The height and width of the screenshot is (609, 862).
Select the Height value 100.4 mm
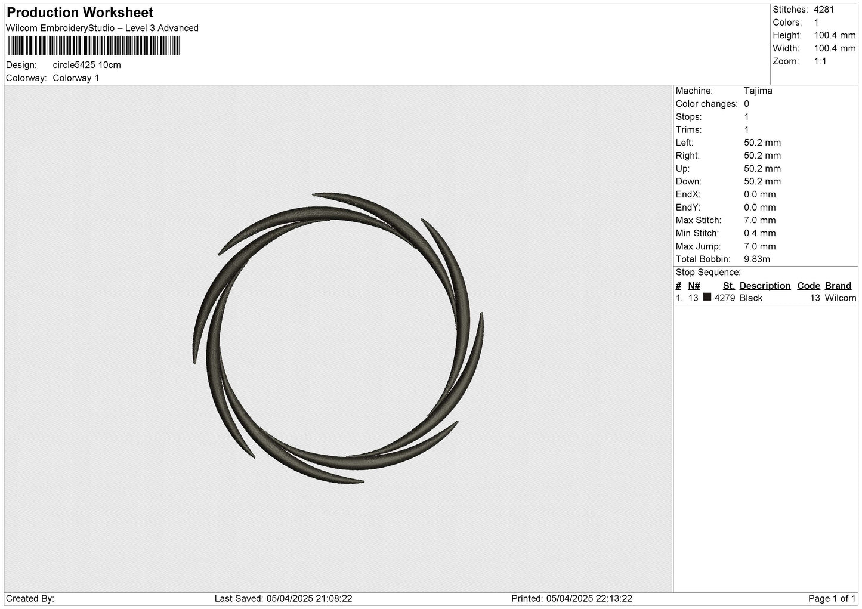coord(835,36)
